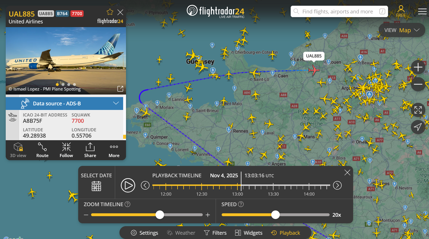Add UAL885 to favorites with star icon
This screenshot has width=429, height=239.
coord(110,12)
